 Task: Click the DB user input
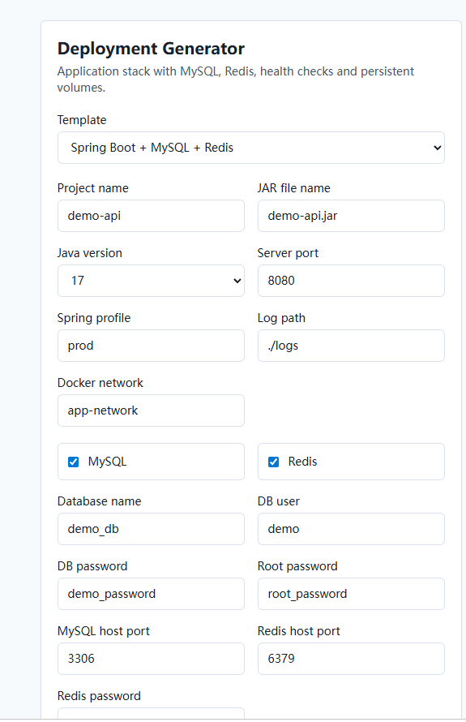tap(351, 529)
